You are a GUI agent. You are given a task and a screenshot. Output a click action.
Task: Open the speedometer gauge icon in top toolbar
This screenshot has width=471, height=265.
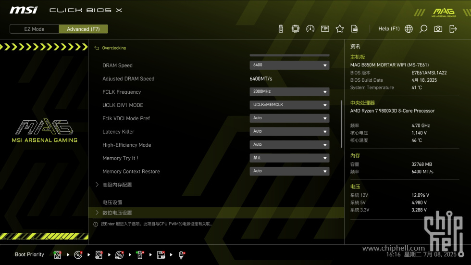310,29
